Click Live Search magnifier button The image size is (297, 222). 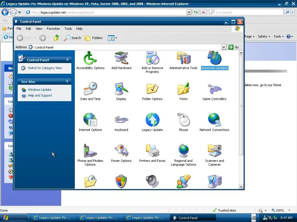coord(287,12)
